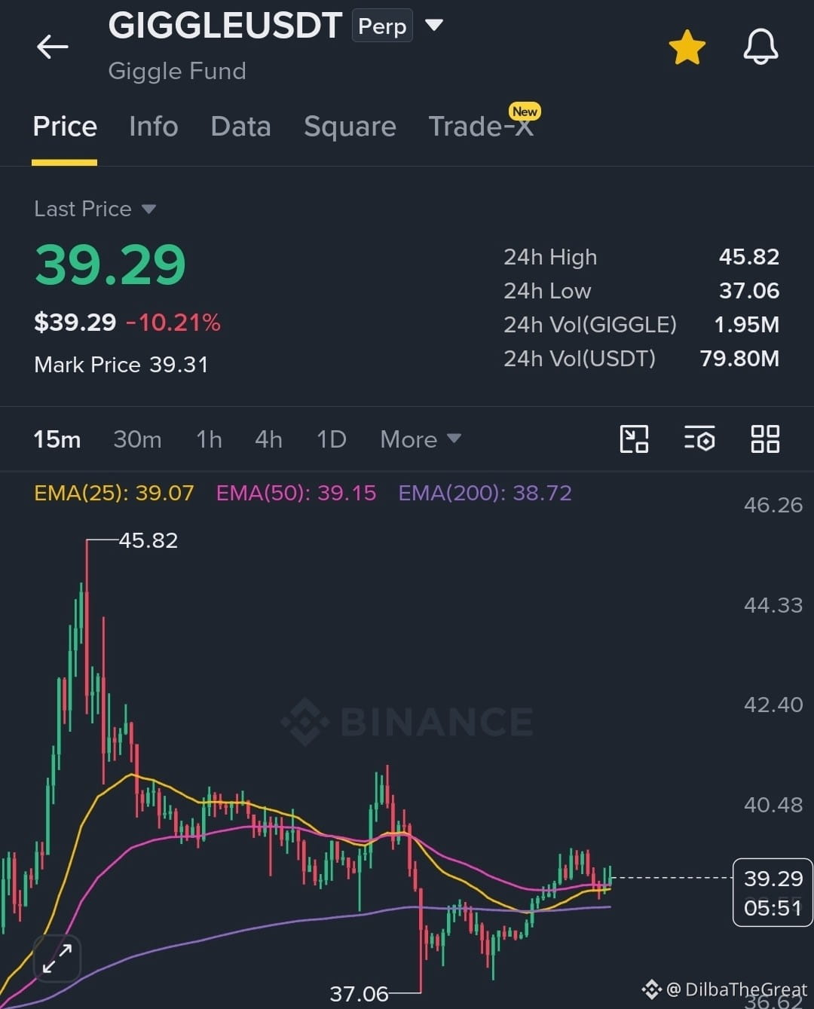
Task: Tap the EMA(50): 39.15 indicator label
Action: pos(296,493)
